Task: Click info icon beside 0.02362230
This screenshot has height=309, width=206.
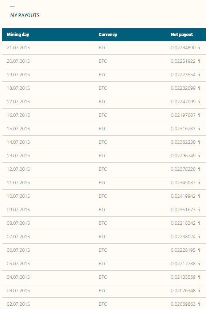Action: tap(199, 142)
